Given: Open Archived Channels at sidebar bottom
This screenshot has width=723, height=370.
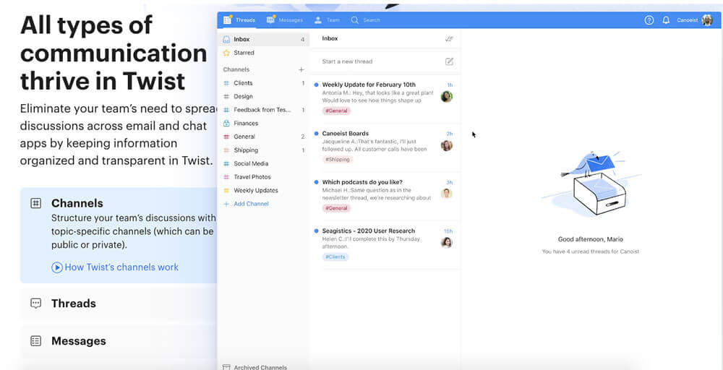Looking at the screenshot, I should tap(260, 367).
